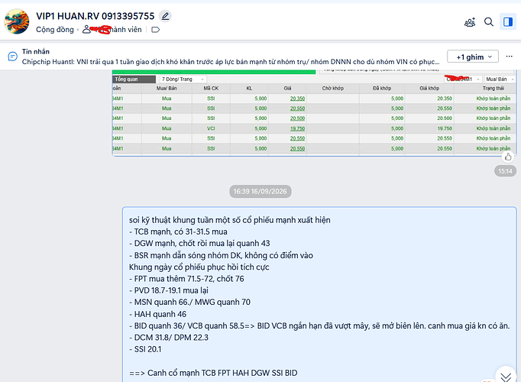Open the order table screenshot image
The height and width of the screenshot is (382, 521).
[314, 112]
